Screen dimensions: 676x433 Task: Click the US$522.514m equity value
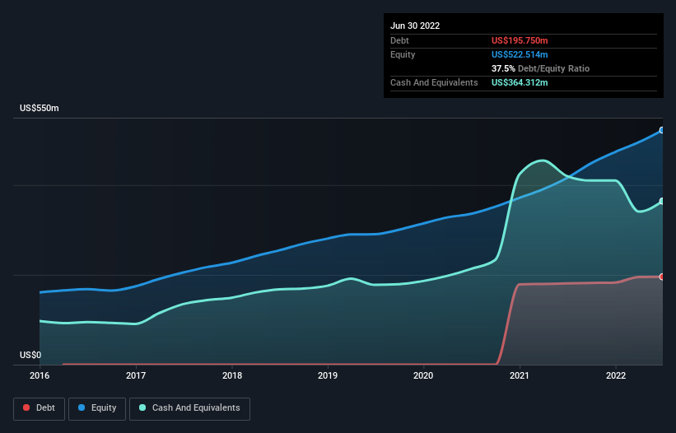[520, 54]
